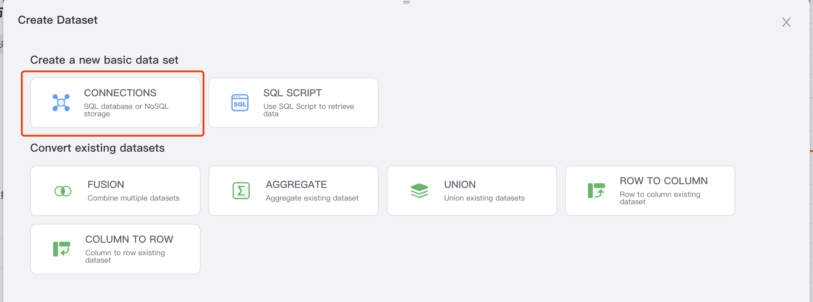Click the SQL Script window icon
This screenshot has width=813, height=302.
tap(240, 102)
